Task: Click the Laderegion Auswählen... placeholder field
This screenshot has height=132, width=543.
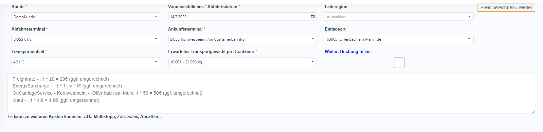Action: click(395, 17)
